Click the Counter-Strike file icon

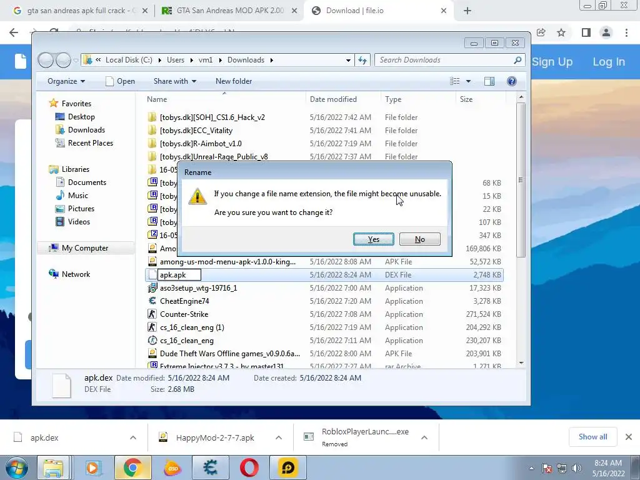(x=152, y=314)
